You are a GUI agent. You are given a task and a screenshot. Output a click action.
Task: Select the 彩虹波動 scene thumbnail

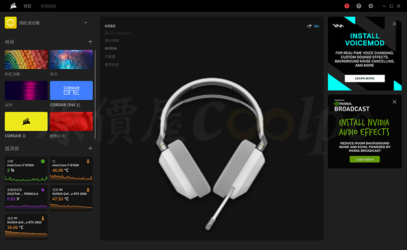(x=26, y=60)
